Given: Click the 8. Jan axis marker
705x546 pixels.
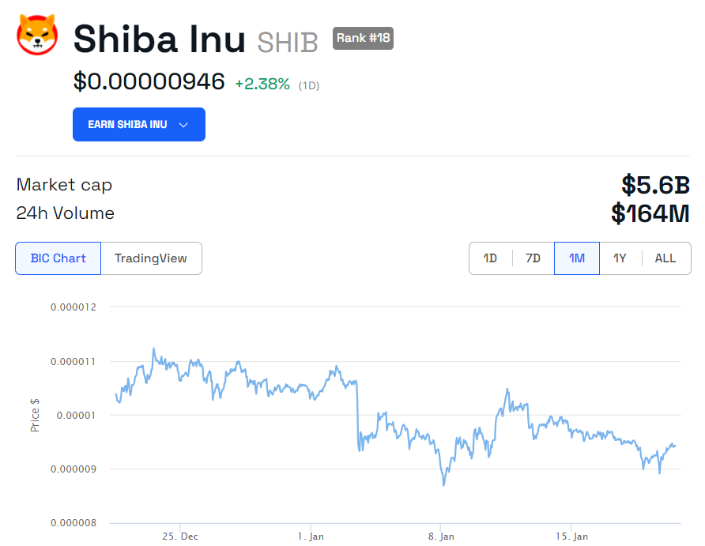Looking at the screenshot, I should click(x=441, y=536).
